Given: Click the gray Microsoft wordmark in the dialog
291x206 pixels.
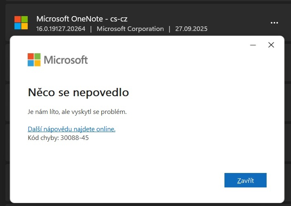Looking at the screenshot, I should pyautogui.click(x=66, y=60).
